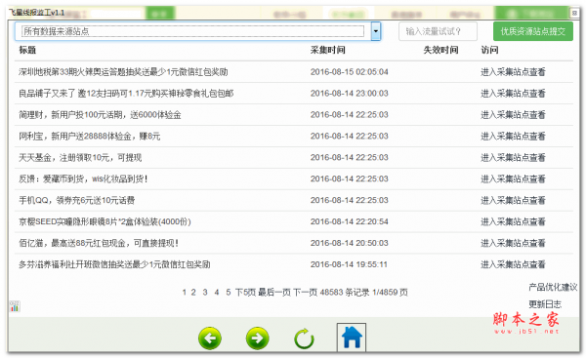Click the green back arrow icon
This screenshot has width=586, height=358.
coord(210,338)
